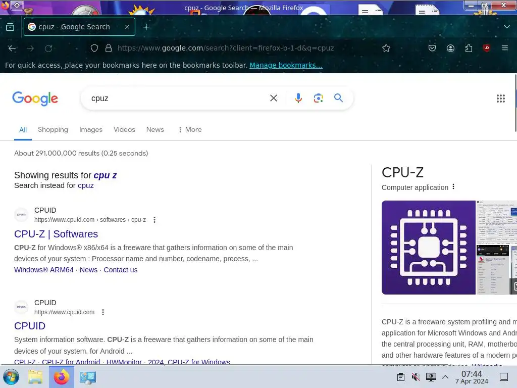The height and width of the screenshot is (388, 517).
Task: Open the Pocket save icon
Action: 432,48
